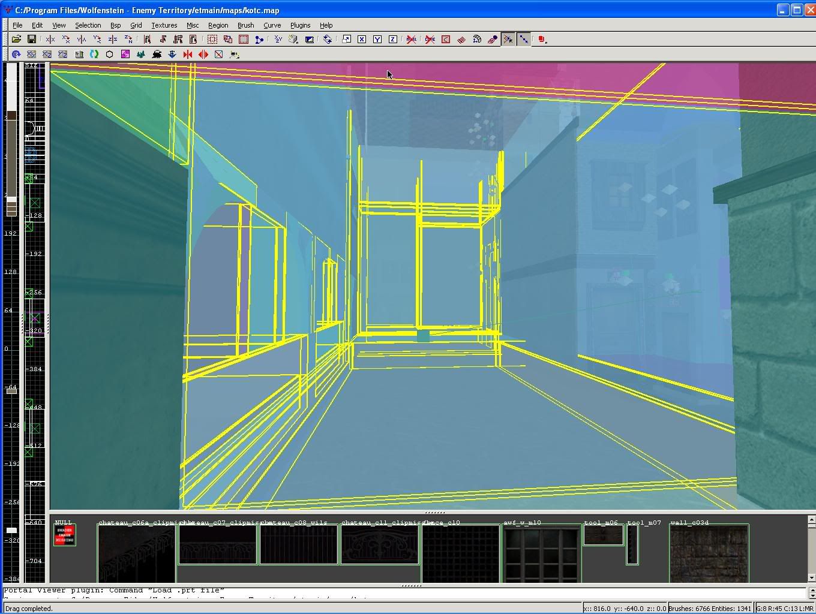The image size is (816, 614).
Task: Rotate the selection around the Z axis
Action: point(128,40)
